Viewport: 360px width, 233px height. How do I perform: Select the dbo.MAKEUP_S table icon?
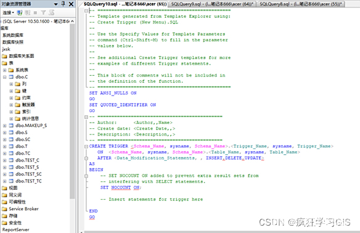(11, 126)
